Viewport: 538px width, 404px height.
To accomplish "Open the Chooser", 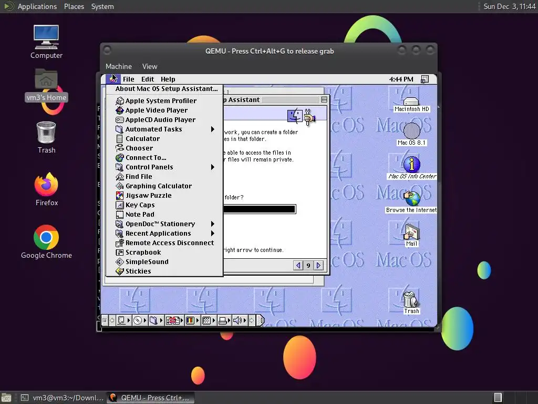I will (164, 148).
